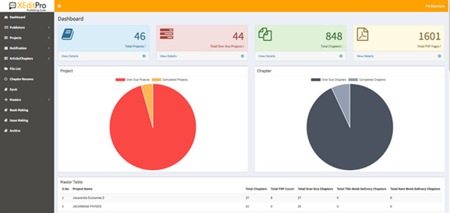Toggle the Completed Projects legend swatch

(157, 80)
